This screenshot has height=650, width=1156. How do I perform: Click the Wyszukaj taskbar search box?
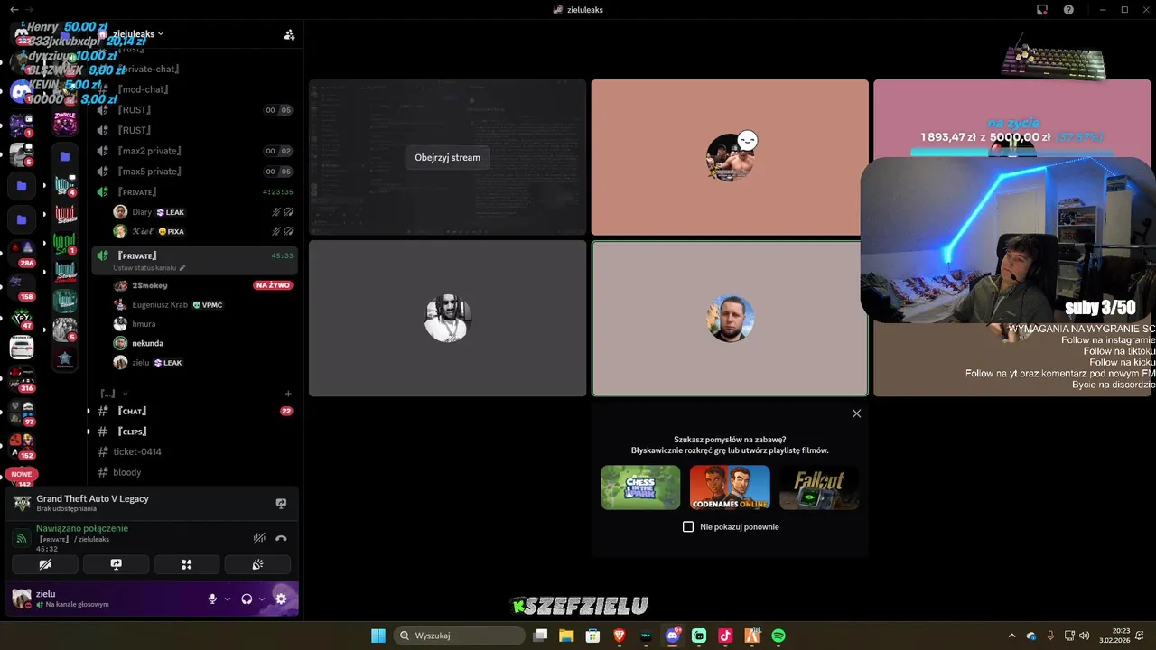click(x=459, y=636)
